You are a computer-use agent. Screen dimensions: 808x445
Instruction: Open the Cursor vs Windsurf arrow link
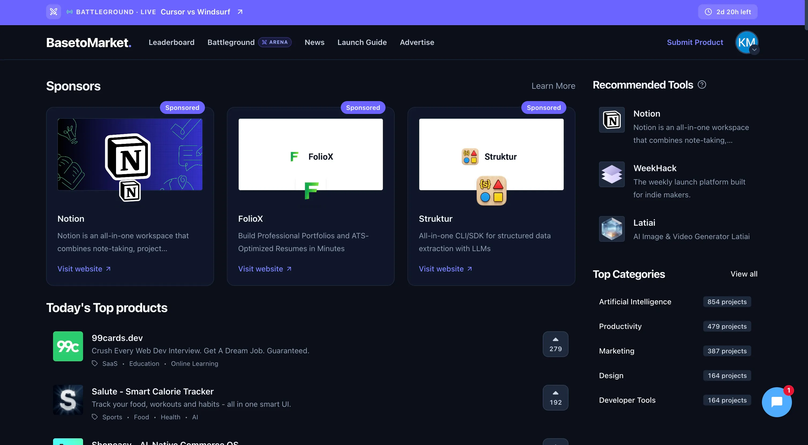[x=240, y=12]
